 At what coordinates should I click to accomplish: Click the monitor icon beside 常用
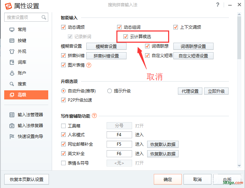coord(12,30)
